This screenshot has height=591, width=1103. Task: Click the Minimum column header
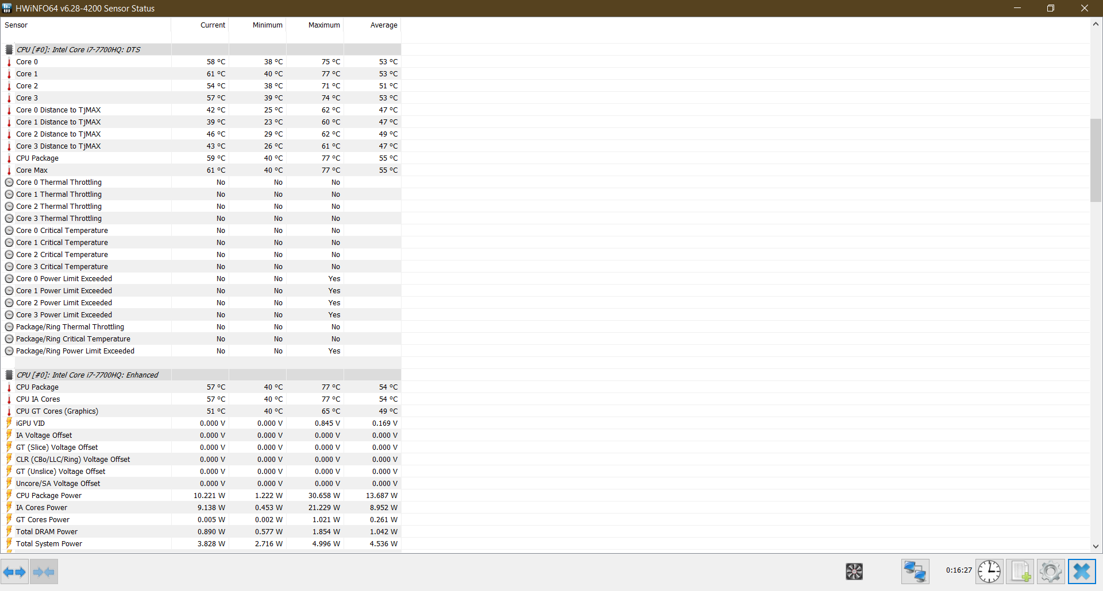pos(257,25)
